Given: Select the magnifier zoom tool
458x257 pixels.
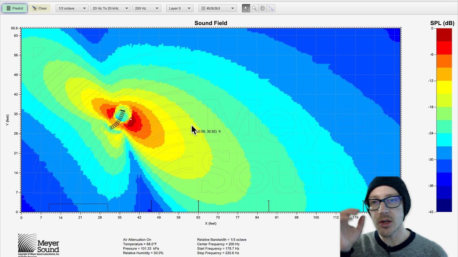Looking at the screenshot, I should pyautogui.click(x=254, y=8).
